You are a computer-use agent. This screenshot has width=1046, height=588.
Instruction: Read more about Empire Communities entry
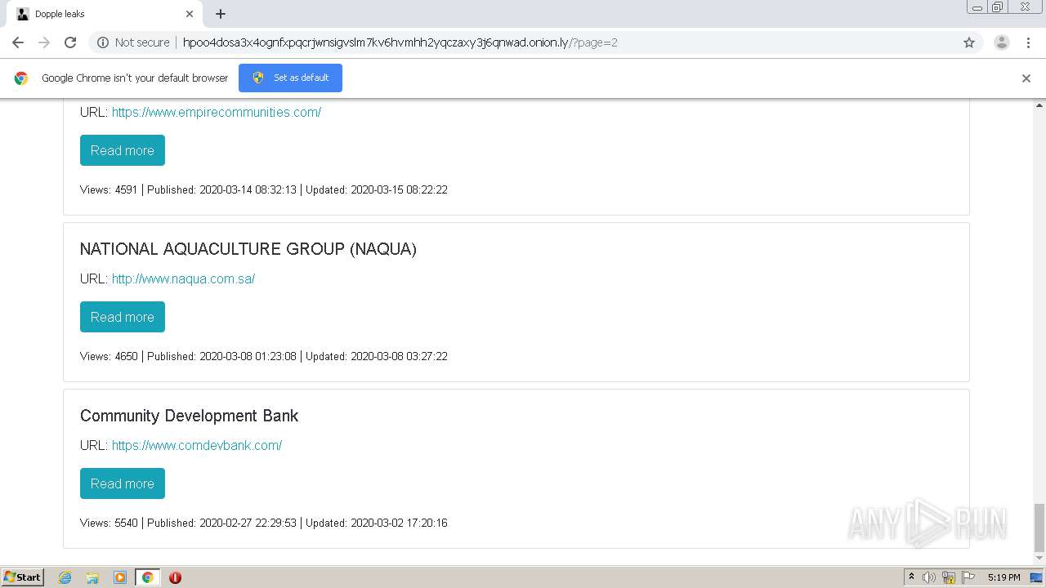coord(123,150)
